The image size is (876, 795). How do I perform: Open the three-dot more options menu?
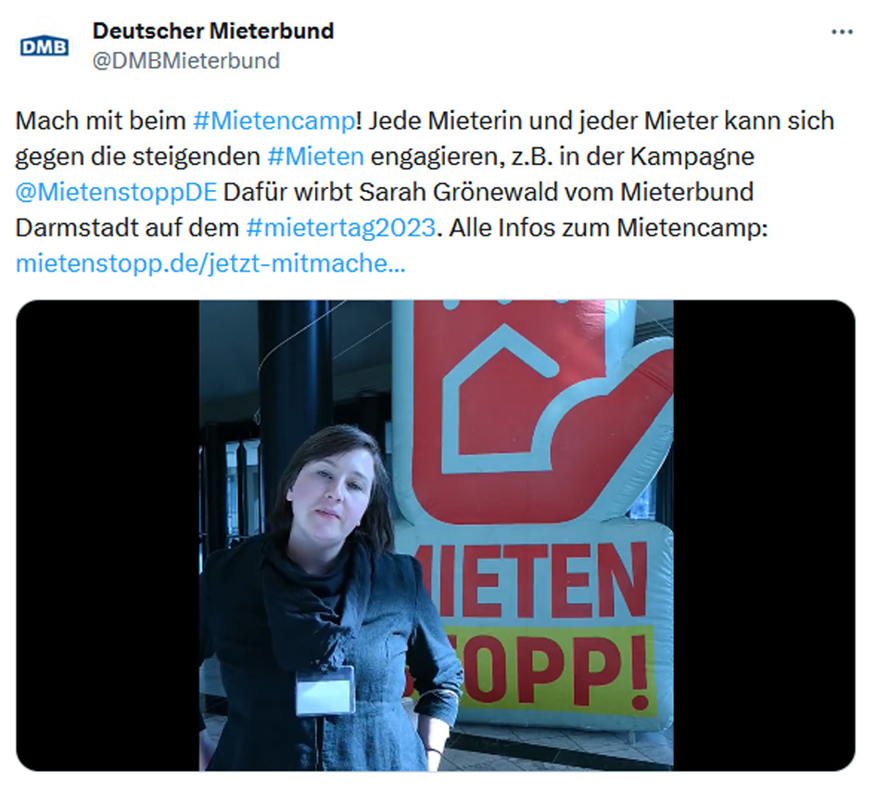tap(842, 32)
